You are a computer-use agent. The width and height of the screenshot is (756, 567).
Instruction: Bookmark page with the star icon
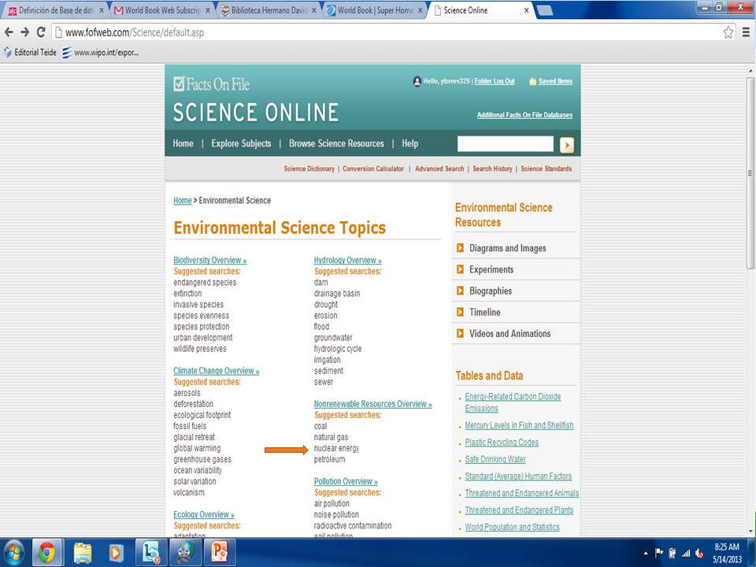pyautogui.click(x=728, y=32)
